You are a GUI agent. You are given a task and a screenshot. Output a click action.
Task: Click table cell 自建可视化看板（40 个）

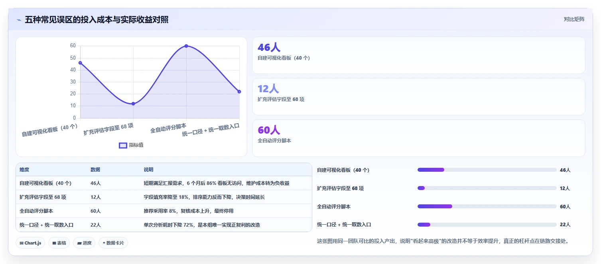coord(45,183)
